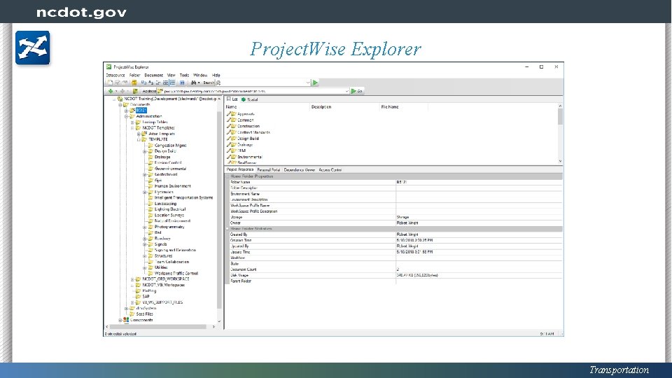Open the Datasource menu

coord(115,75)
